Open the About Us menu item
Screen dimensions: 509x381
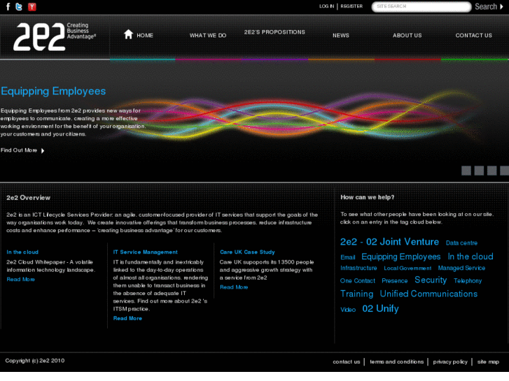(x=407, y=36)
